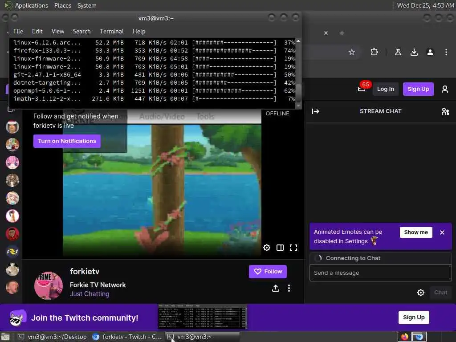This screenshot has height=342, width=456.
Task: Click the Log In button
Action: [x=386, y=89]
